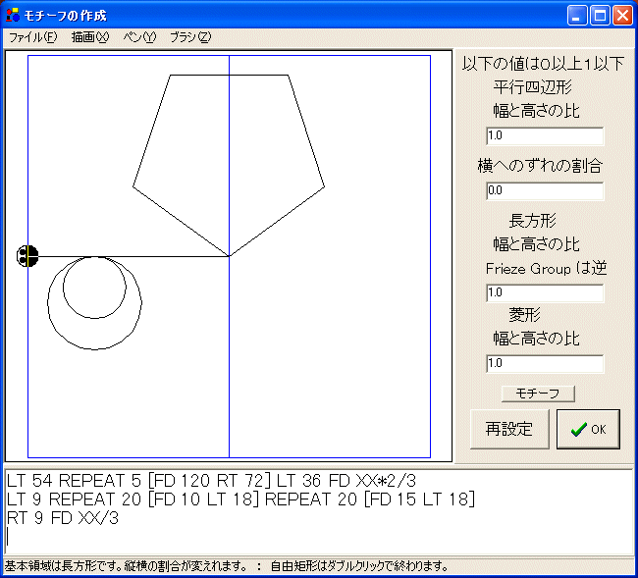The width and height of the screenshot is (638, 578).
Task: Click the label 以下の値は0以上1以下
Action: point(543,64)
